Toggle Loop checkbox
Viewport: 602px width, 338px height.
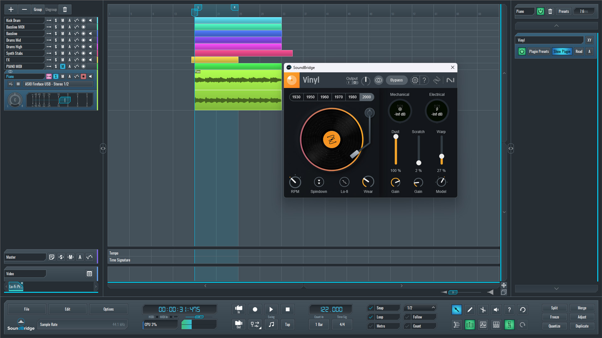[371, 317]
